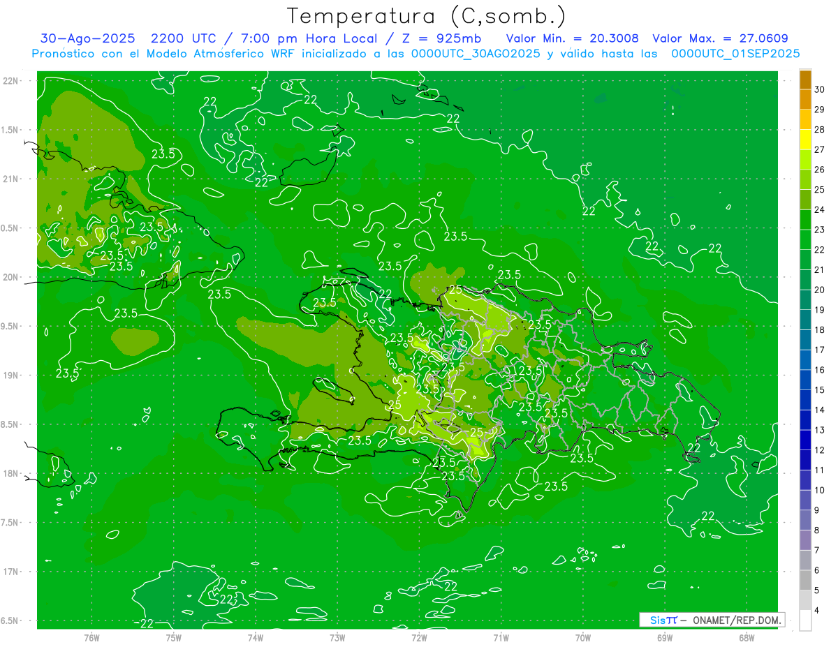Select the gray color band between 5 and 6
The width and height of the screenshot is (838, 647).
pos(805,581)
